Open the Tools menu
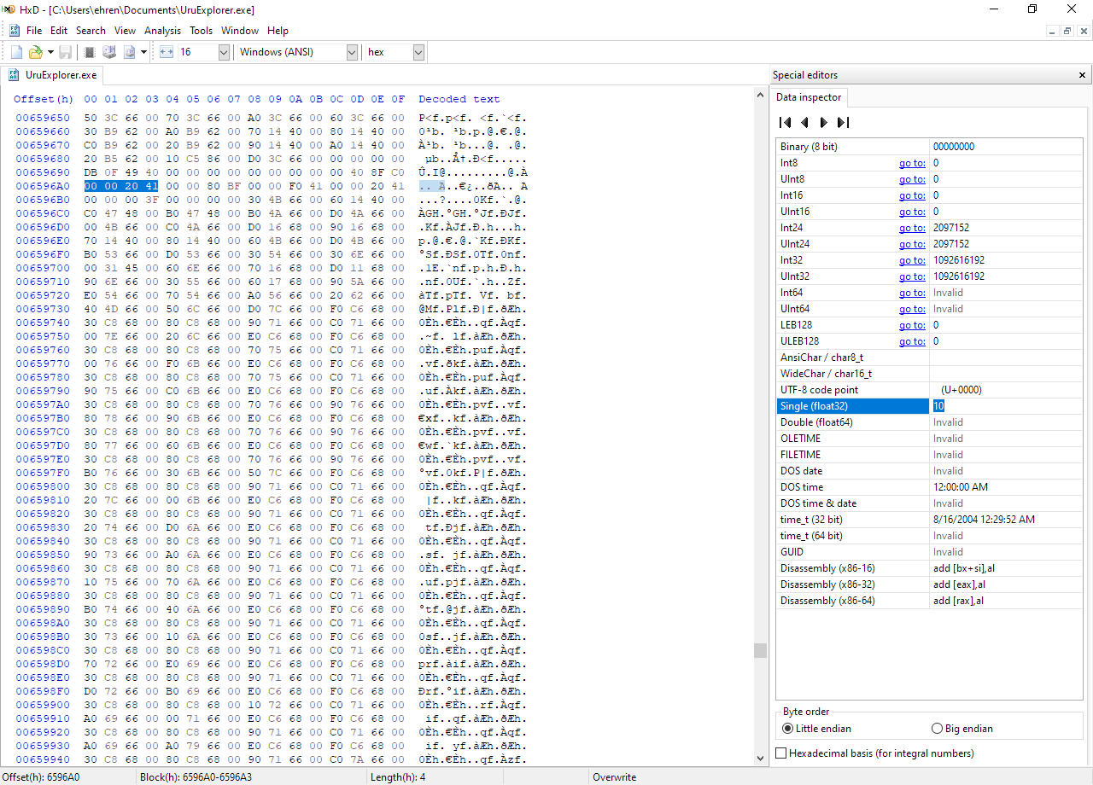Screen dimensions: 1093x785 202,31
